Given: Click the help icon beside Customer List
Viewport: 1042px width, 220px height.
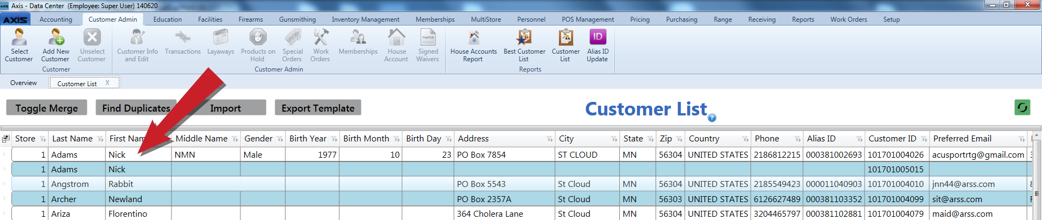Looking at the screenshot, I should tap(712, 118).
